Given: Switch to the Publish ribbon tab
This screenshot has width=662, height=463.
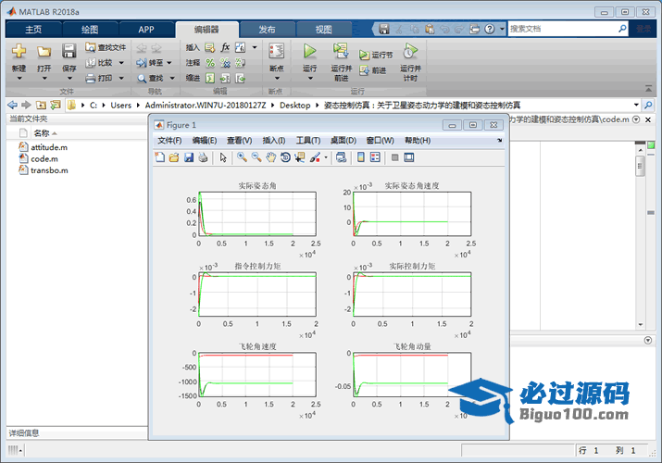Looking at the screenshot, I should tap(267, 30).
